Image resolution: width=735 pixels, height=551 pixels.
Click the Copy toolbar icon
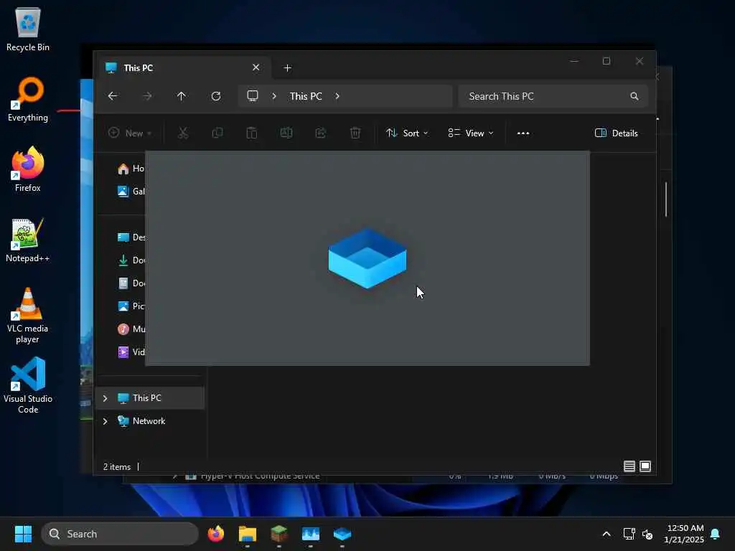coord(217,133)
